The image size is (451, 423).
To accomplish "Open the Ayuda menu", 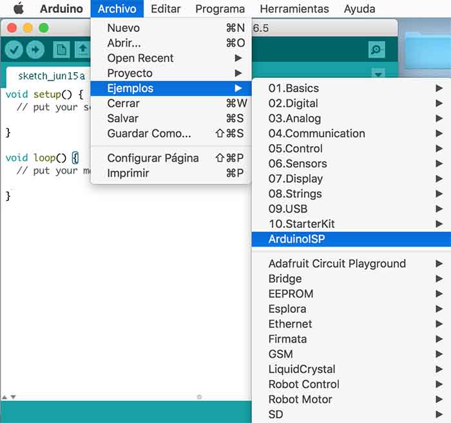I will pyautogui.click(x=360, y=8).
